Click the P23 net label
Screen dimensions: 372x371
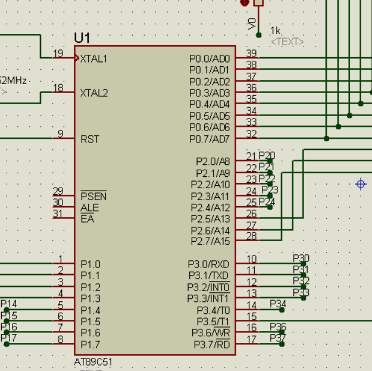270,190
